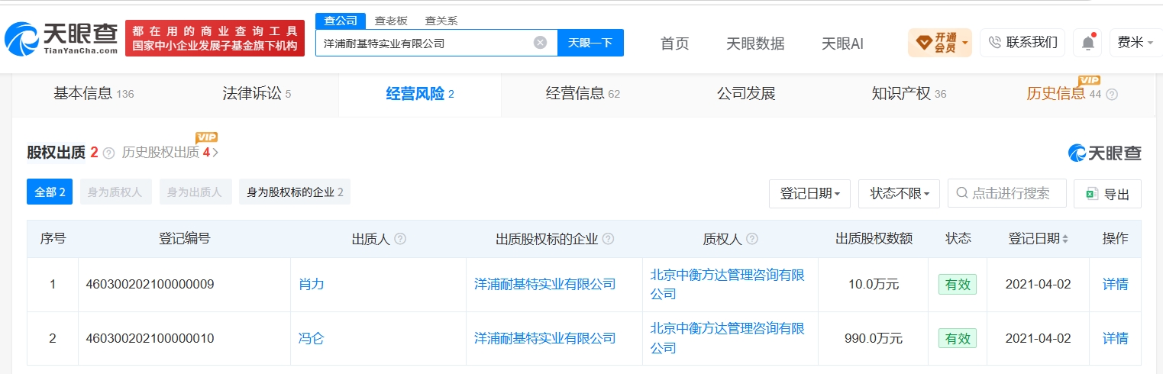Select the 查关系 search tab
This screenshot has width=1163, height=374.
point(441,21)
